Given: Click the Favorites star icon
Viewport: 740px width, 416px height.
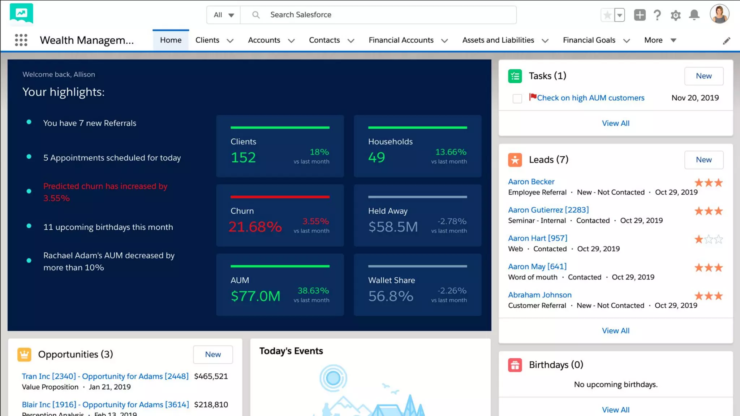Looking at the screenshot, I should coord(607,15).
